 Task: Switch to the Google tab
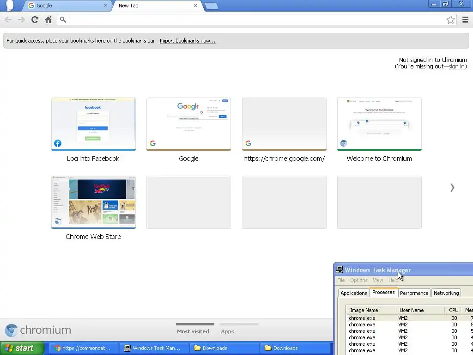point(67,6)
